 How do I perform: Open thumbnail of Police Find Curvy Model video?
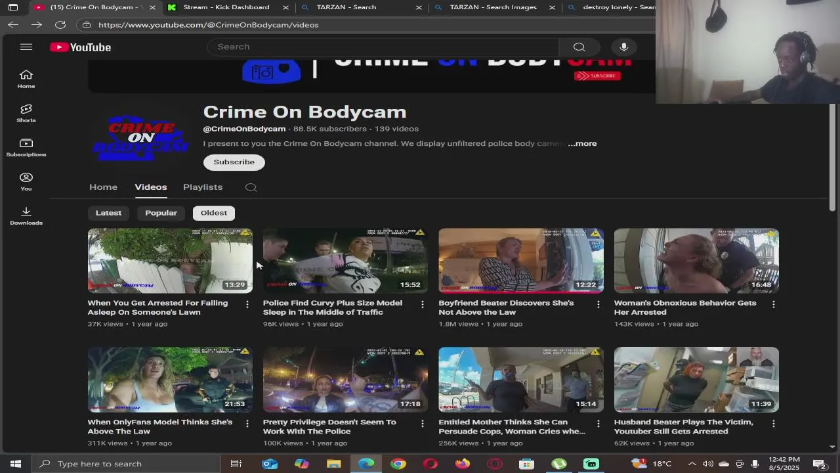345,260
